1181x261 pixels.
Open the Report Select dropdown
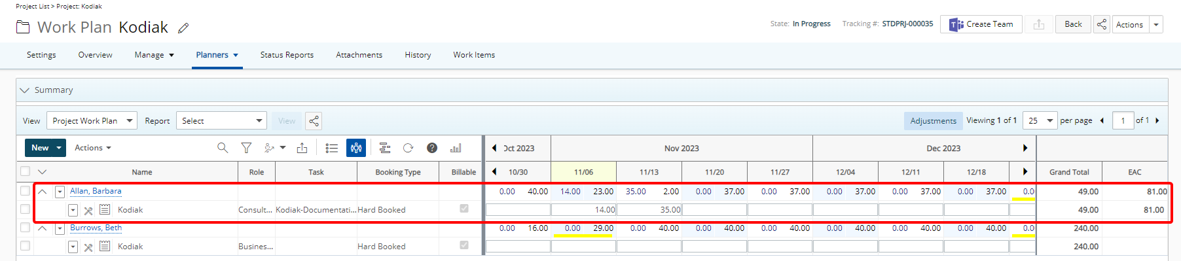point(221,121)
